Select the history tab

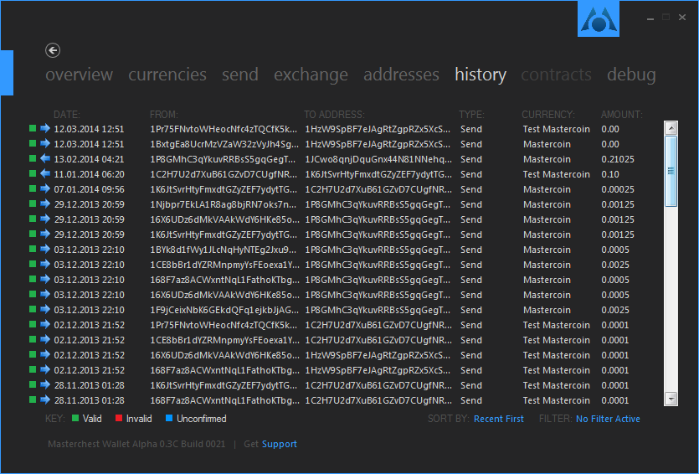pyautogui.click(x=481, y=75)
